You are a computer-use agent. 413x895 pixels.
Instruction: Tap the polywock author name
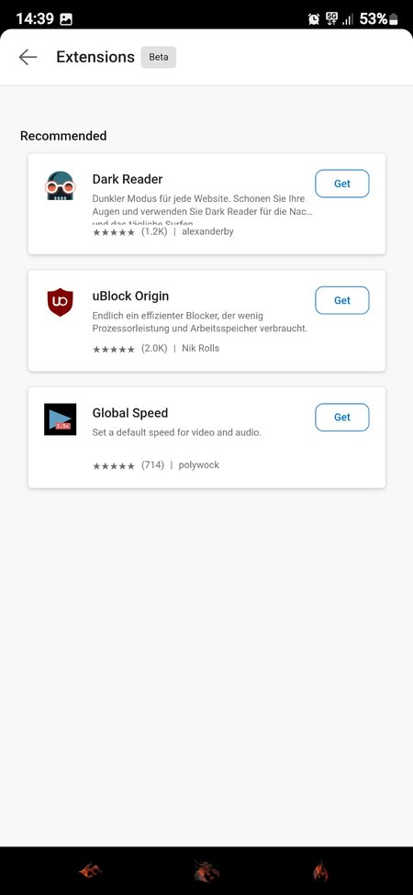pyautogui.click(x=199, y=465)
